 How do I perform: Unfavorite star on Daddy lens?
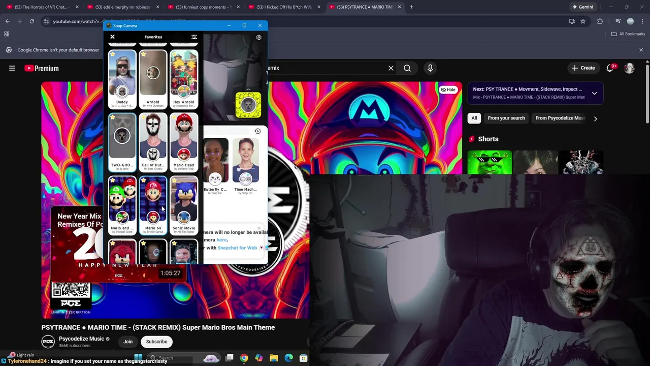[x=113, y=54]
